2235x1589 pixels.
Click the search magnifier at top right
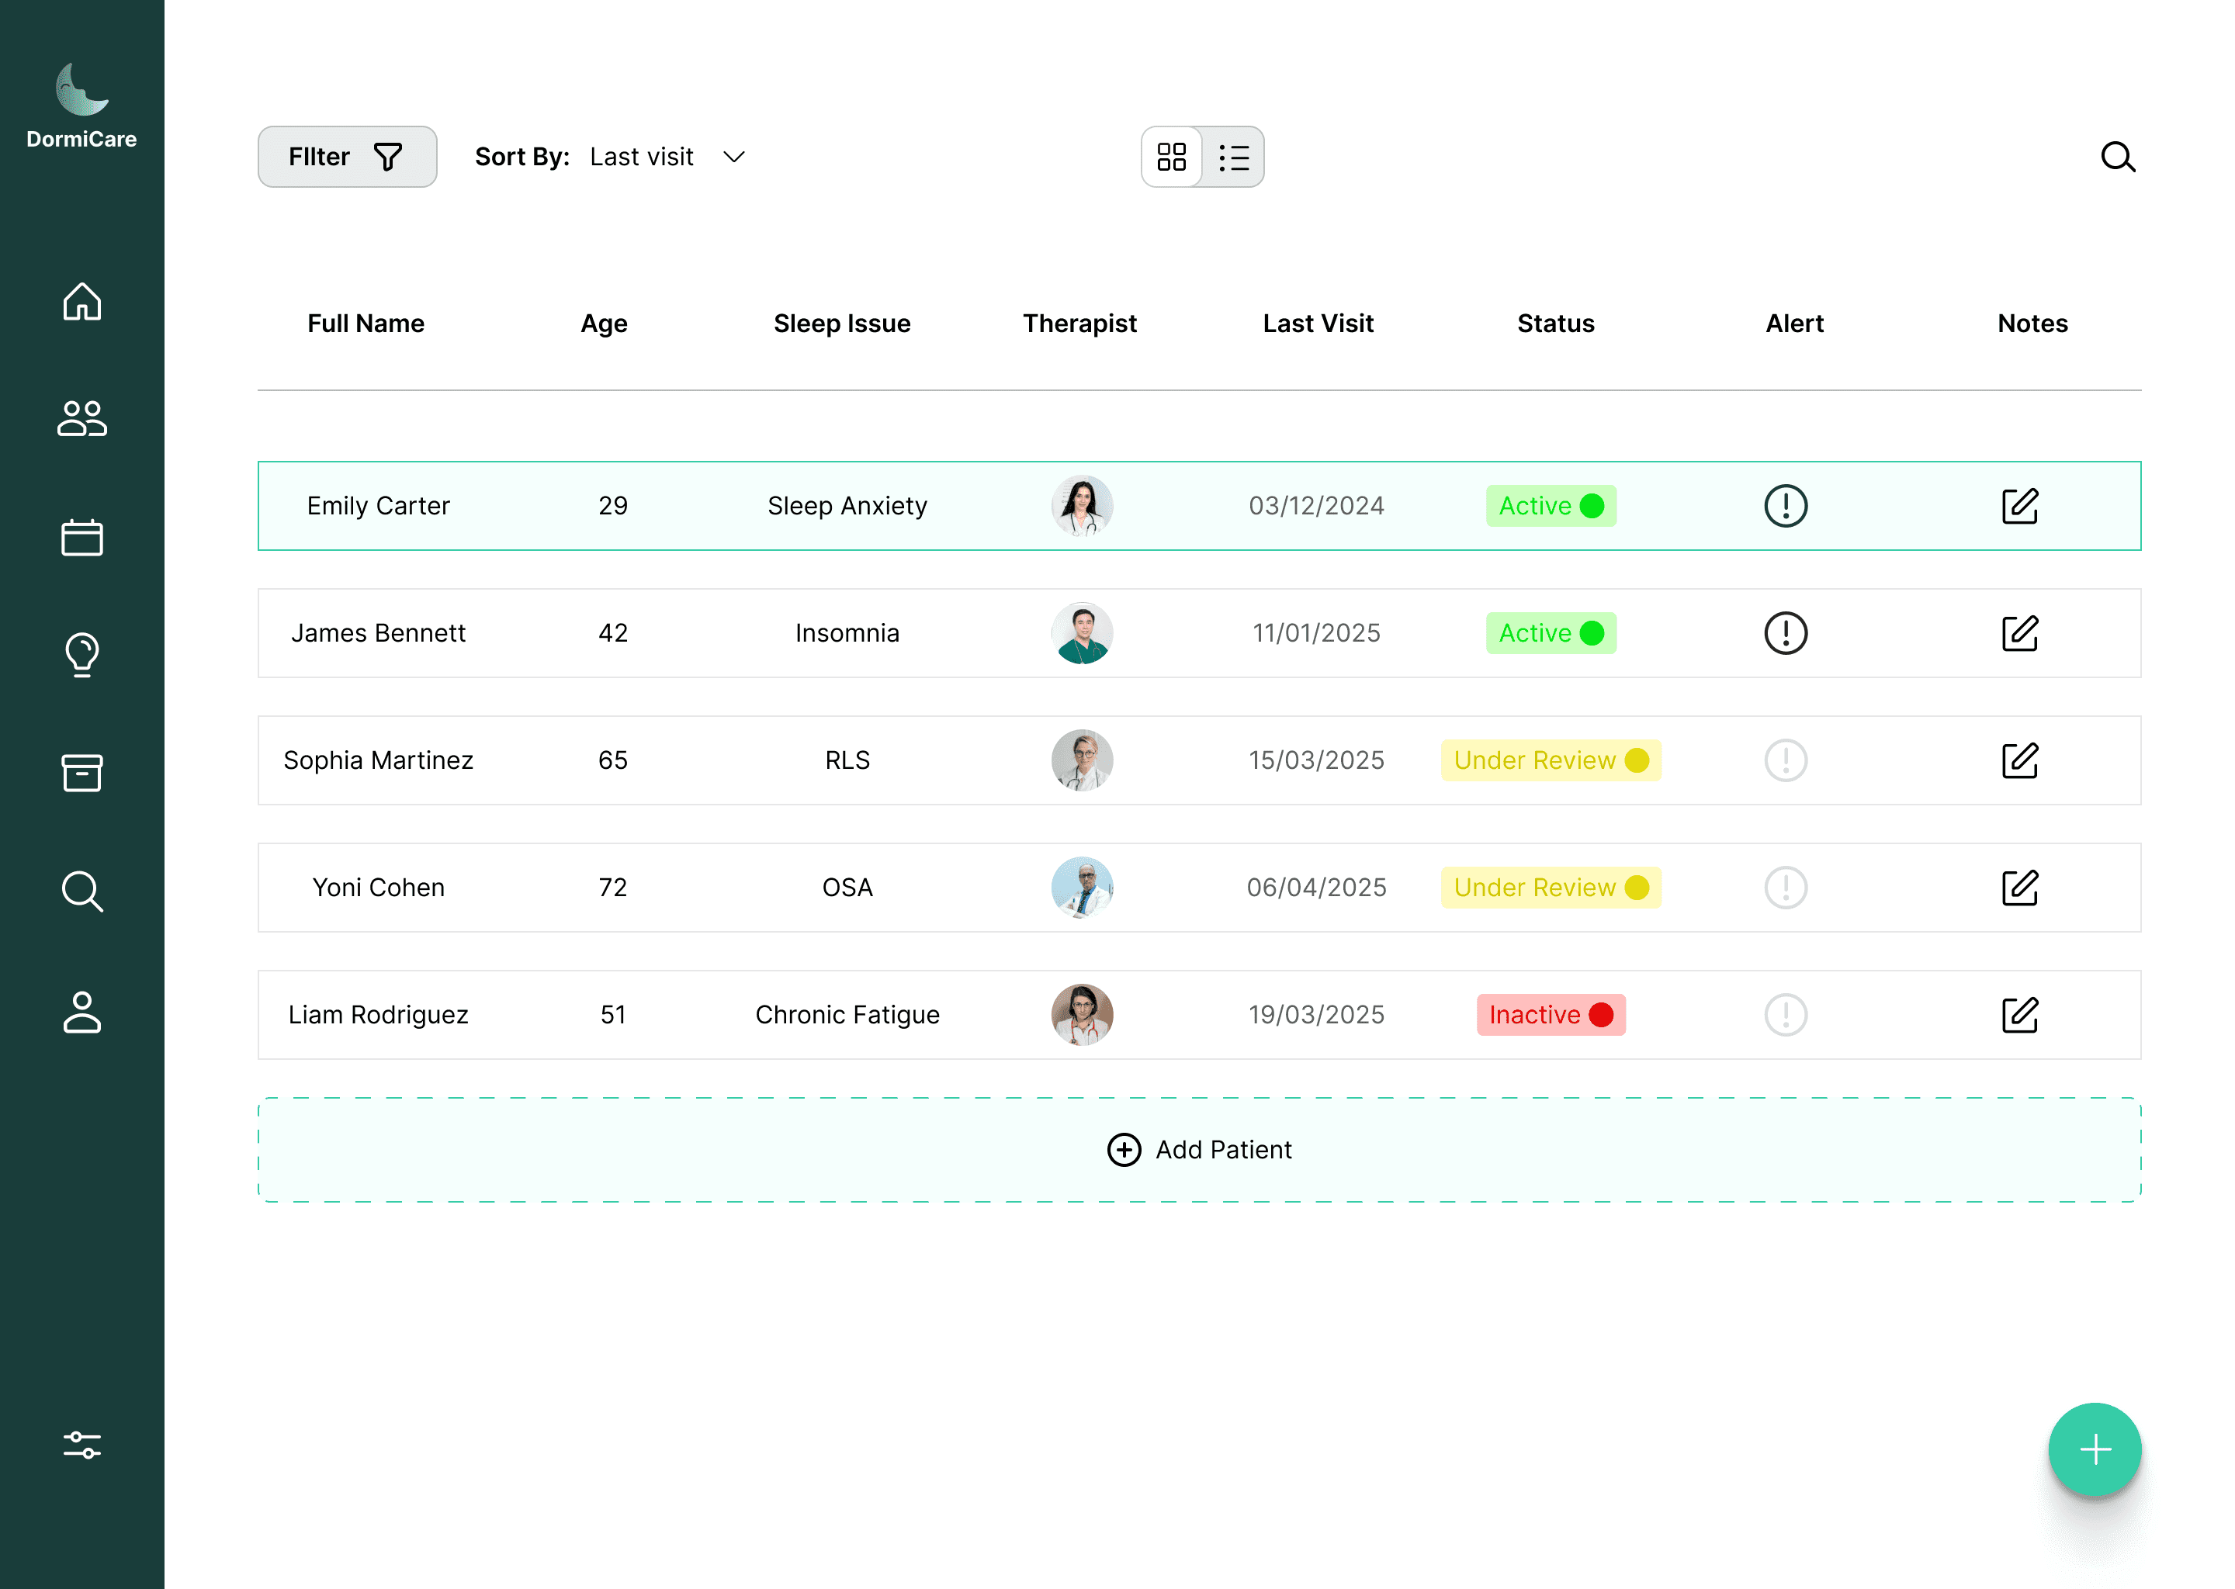tap(2118, 157)
